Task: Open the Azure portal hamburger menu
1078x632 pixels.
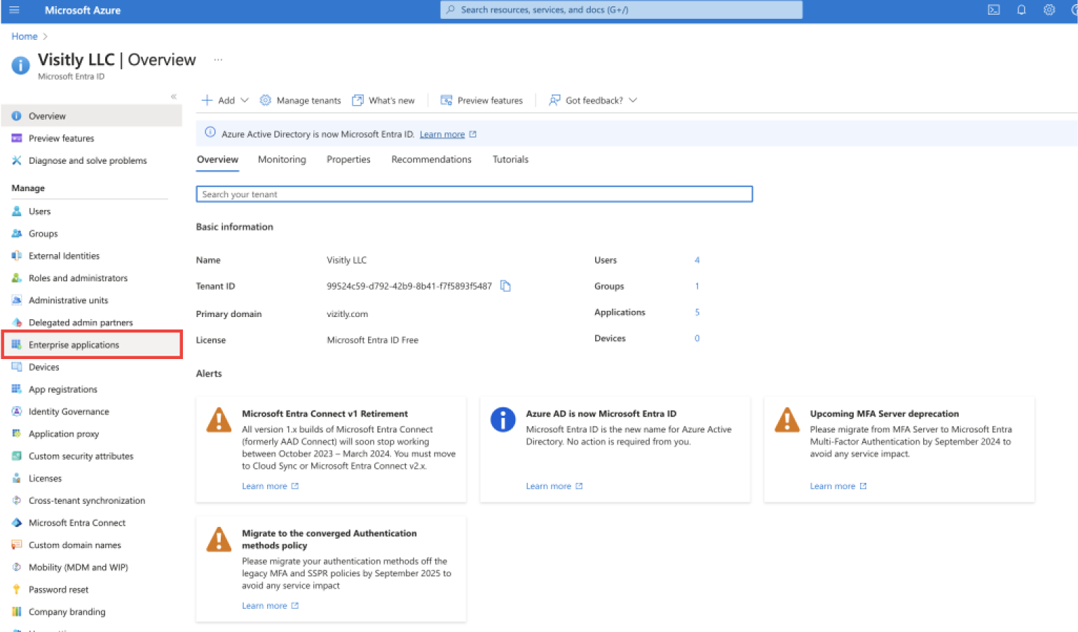Action: 14,10
